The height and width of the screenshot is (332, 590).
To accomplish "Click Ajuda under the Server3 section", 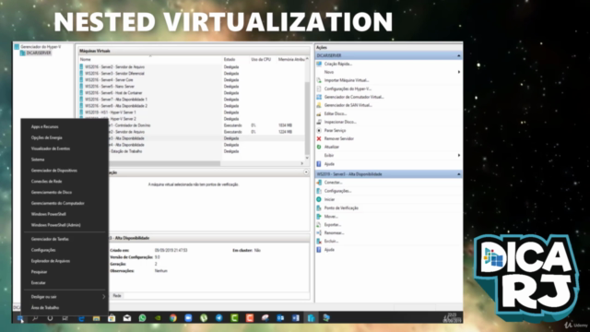I will pyautogui.click(x=329, y=250).
